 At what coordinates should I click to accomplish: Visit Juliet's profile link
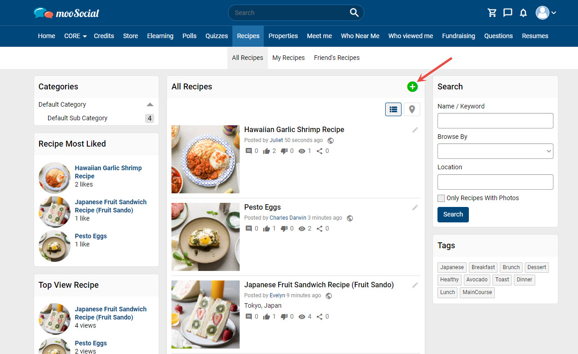pyautogui.click(x=276, y=140)
